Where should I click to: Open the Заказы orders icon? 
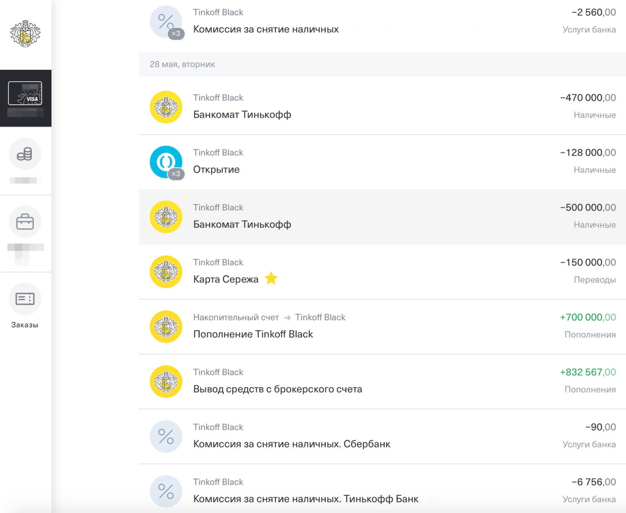[x=25, y=299]
